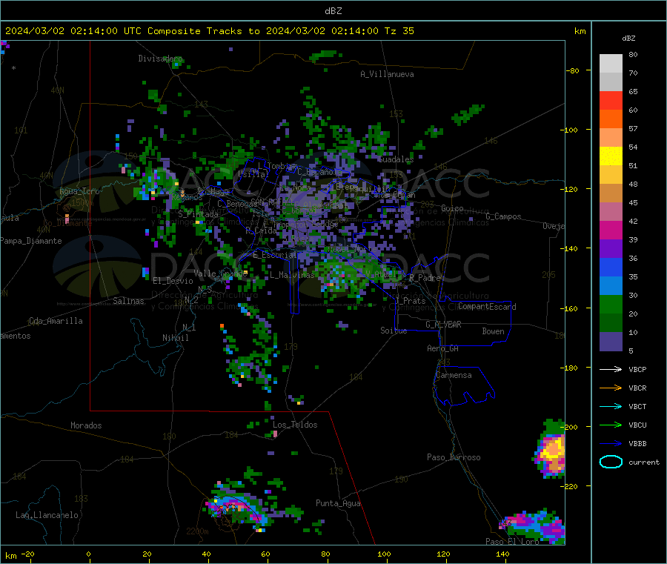The image size is (667, 564).
Task: Click the -80 km y-axis tick label
Action: pyautogui.click(x=573, y=70)
